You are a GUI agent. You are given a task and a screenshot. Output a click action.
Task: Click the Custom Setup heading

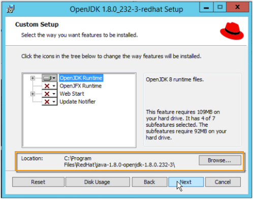(x=37, y=24)
